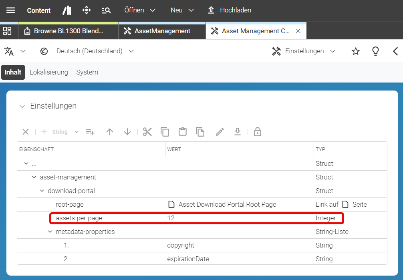The height and width of the screenshot is (280, 403).
Task: Select the Inhalt tab
Action: click(x=13, y=72)
